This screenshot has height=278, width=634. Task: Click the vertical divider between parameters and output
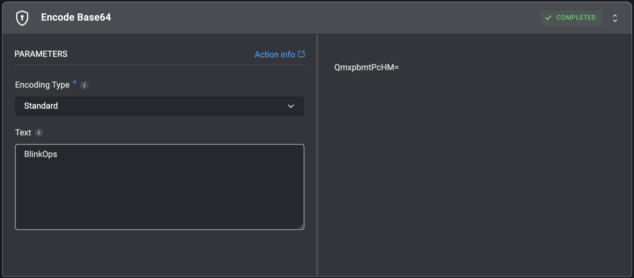(x=317, y=155)
